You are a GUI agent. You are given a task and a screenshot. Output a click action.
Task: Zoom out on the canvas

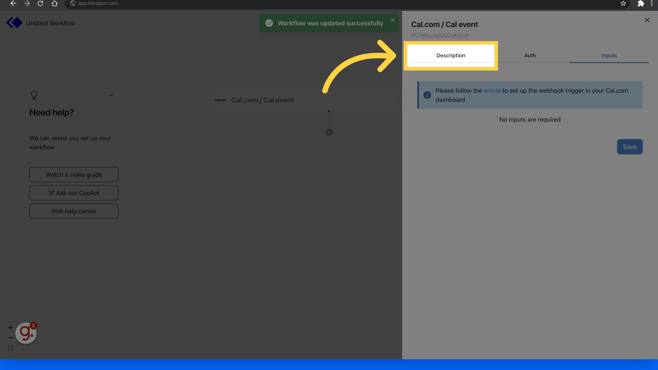click(x=11, y=338)
